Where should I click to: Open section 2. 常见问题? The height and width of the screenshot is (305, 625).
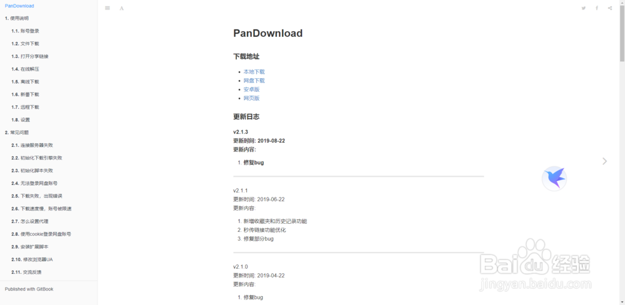(x=17, y=132)
